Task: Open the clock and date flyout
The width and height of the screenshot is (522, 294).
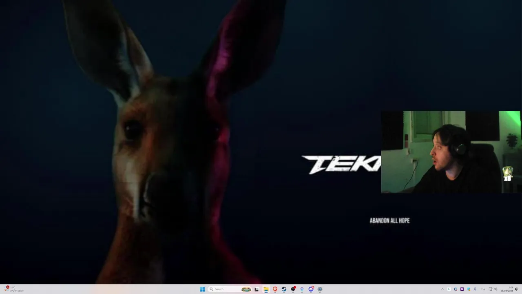Action: click(x=507, y=289)
